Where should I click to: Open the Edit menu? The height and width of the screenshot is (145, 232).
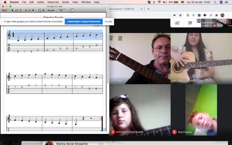pyautogui.click(x=32, y=2)
